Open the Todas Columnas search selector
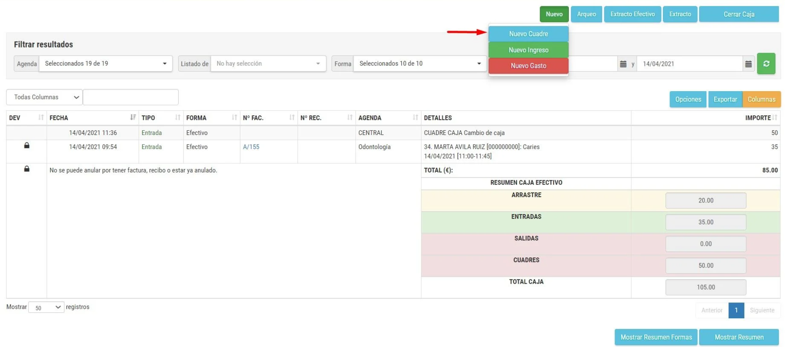 coord(44,97)
